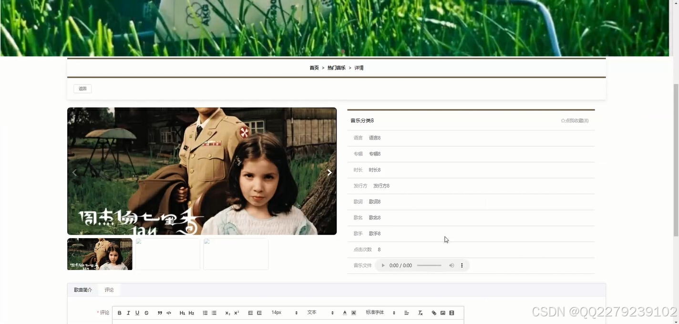Show the next carousel image
The height and width of the screenshot is (324, 679).
(329, 172)
